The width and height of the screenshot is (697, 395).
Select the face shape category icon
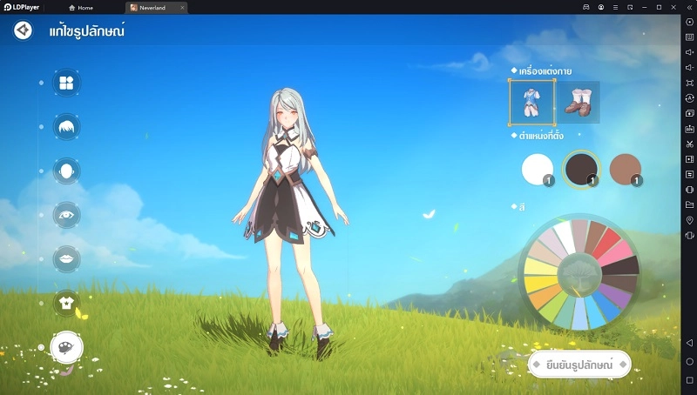tap(67, 171)
